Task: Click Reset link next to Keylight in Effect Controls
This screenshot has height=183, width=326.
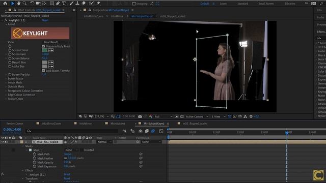Action: tap(45, 20)
